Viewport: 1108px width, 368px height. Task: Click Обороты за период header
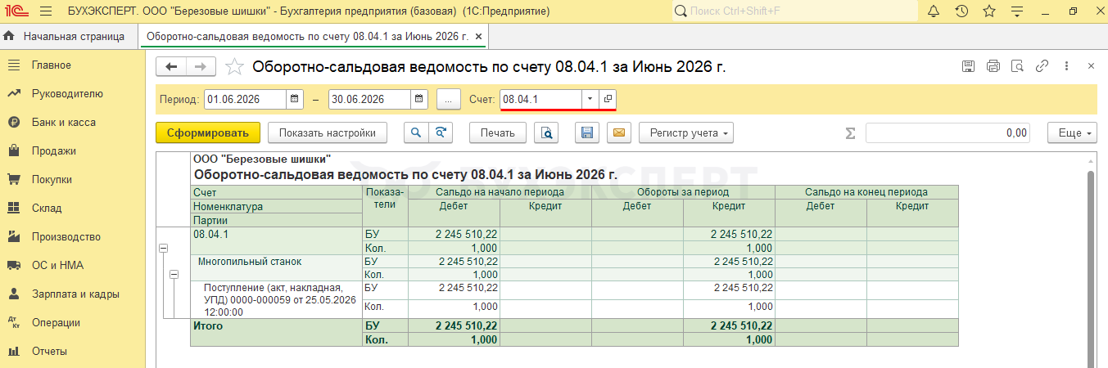click(683, 192)
